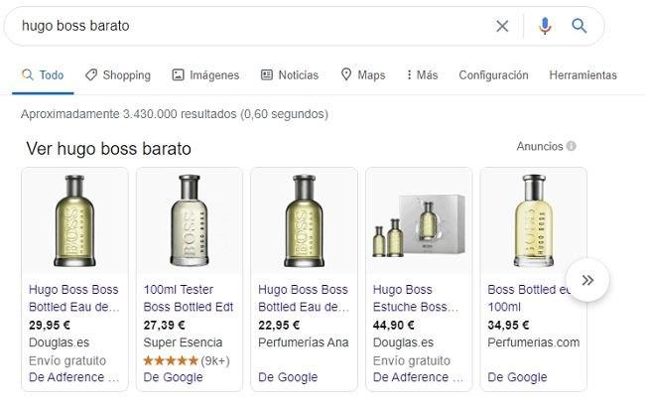
Task: Show more products with the double-arrow button
Action: coord(587,280)
